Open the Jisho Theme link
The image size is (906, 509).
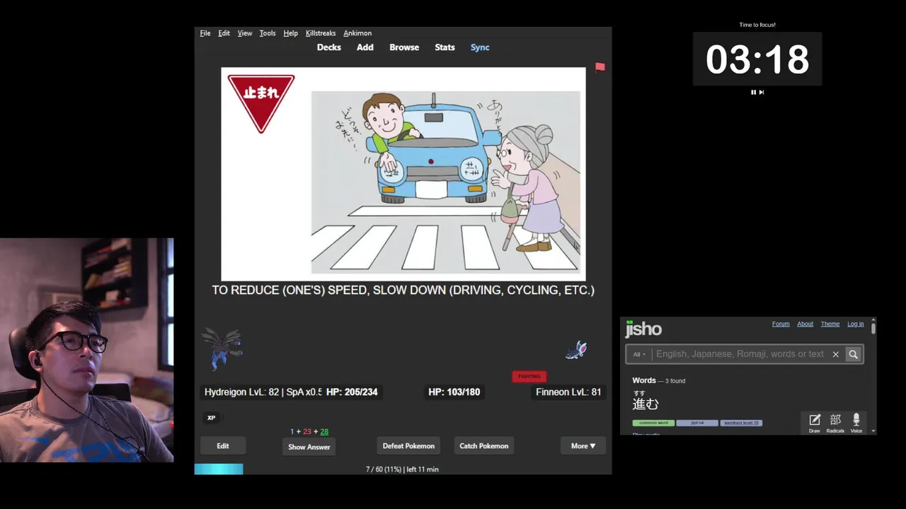pos(830,324)
